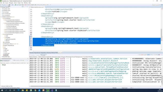Select hospitak-client project

click(6, 9)
